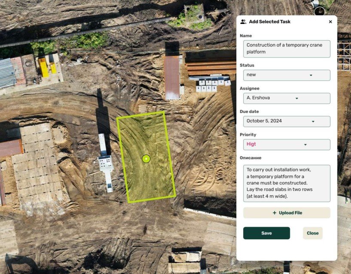The width and height of the screenshot is (351, 274).
Task: Select the round task marker in green area
Action: point(146,159)
